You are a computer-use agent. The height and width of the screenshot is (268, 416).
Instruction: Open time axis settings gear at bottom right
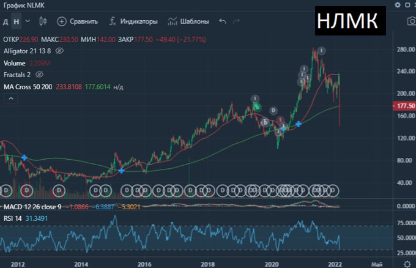click(407, 264)
